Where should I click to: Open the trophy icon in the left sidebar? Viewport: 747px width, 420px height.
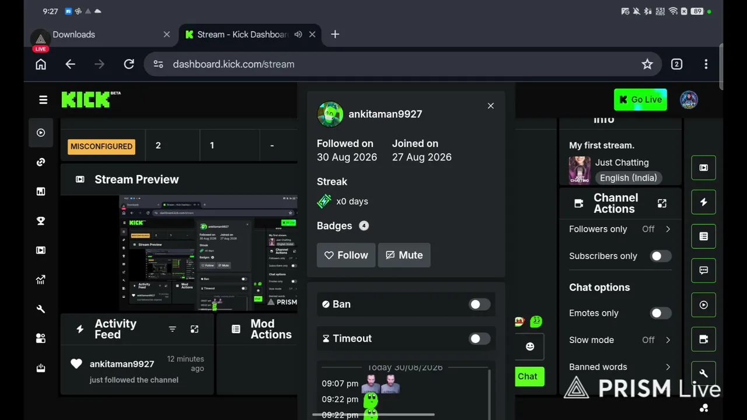41,221
